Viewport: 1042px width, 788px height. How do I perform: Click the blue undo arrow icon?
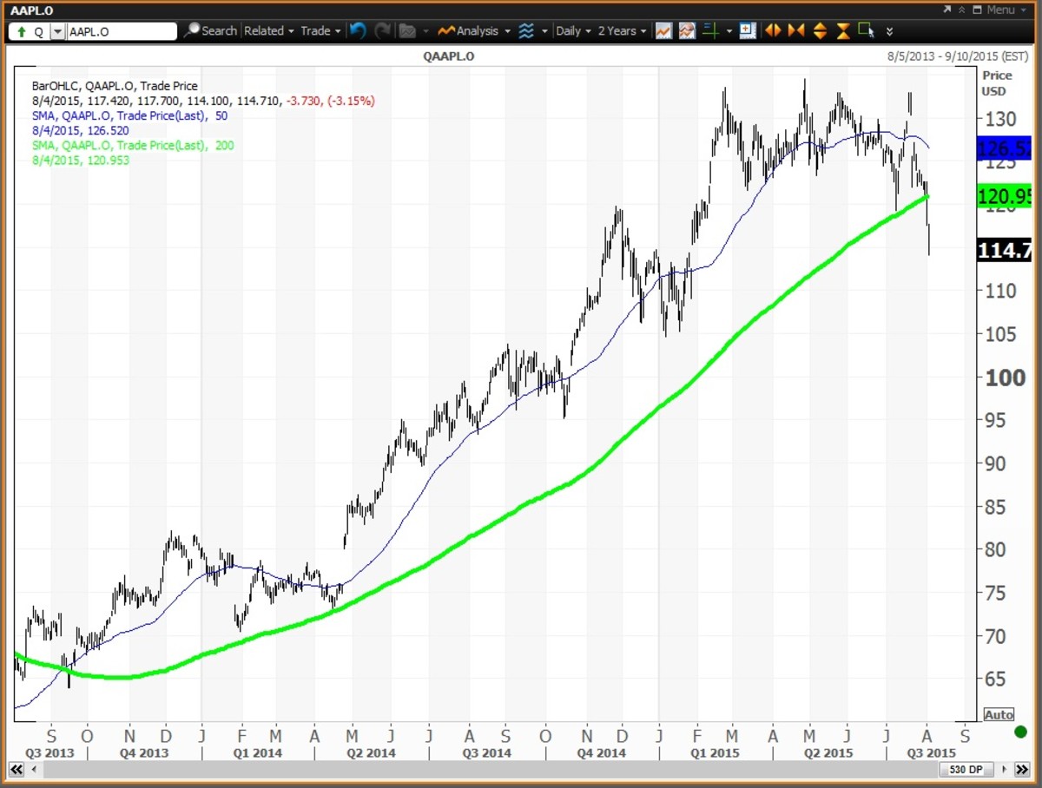[357, 30]
